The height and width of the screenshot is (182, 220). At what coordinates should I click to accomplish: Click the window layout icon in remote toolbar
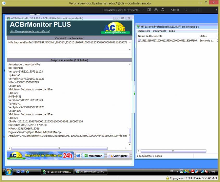click(x=149, y=10)
